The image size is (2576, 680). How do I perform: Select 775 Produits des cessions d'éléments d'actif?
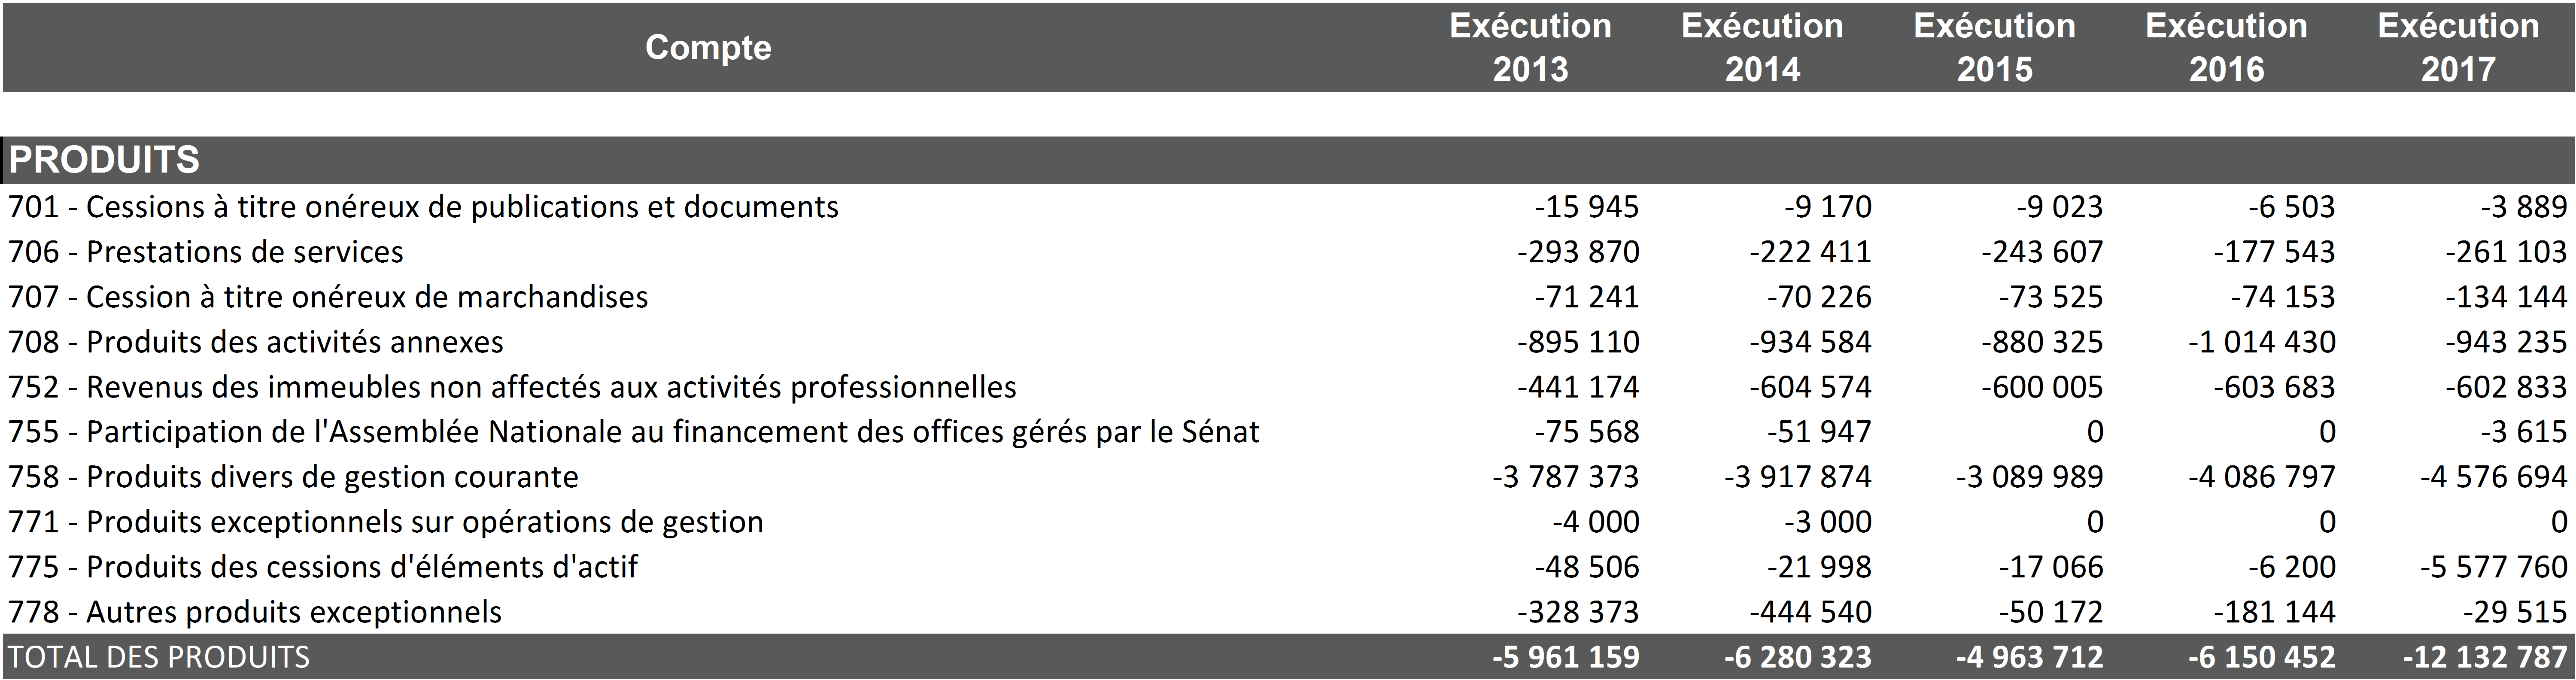coord(323,567)
